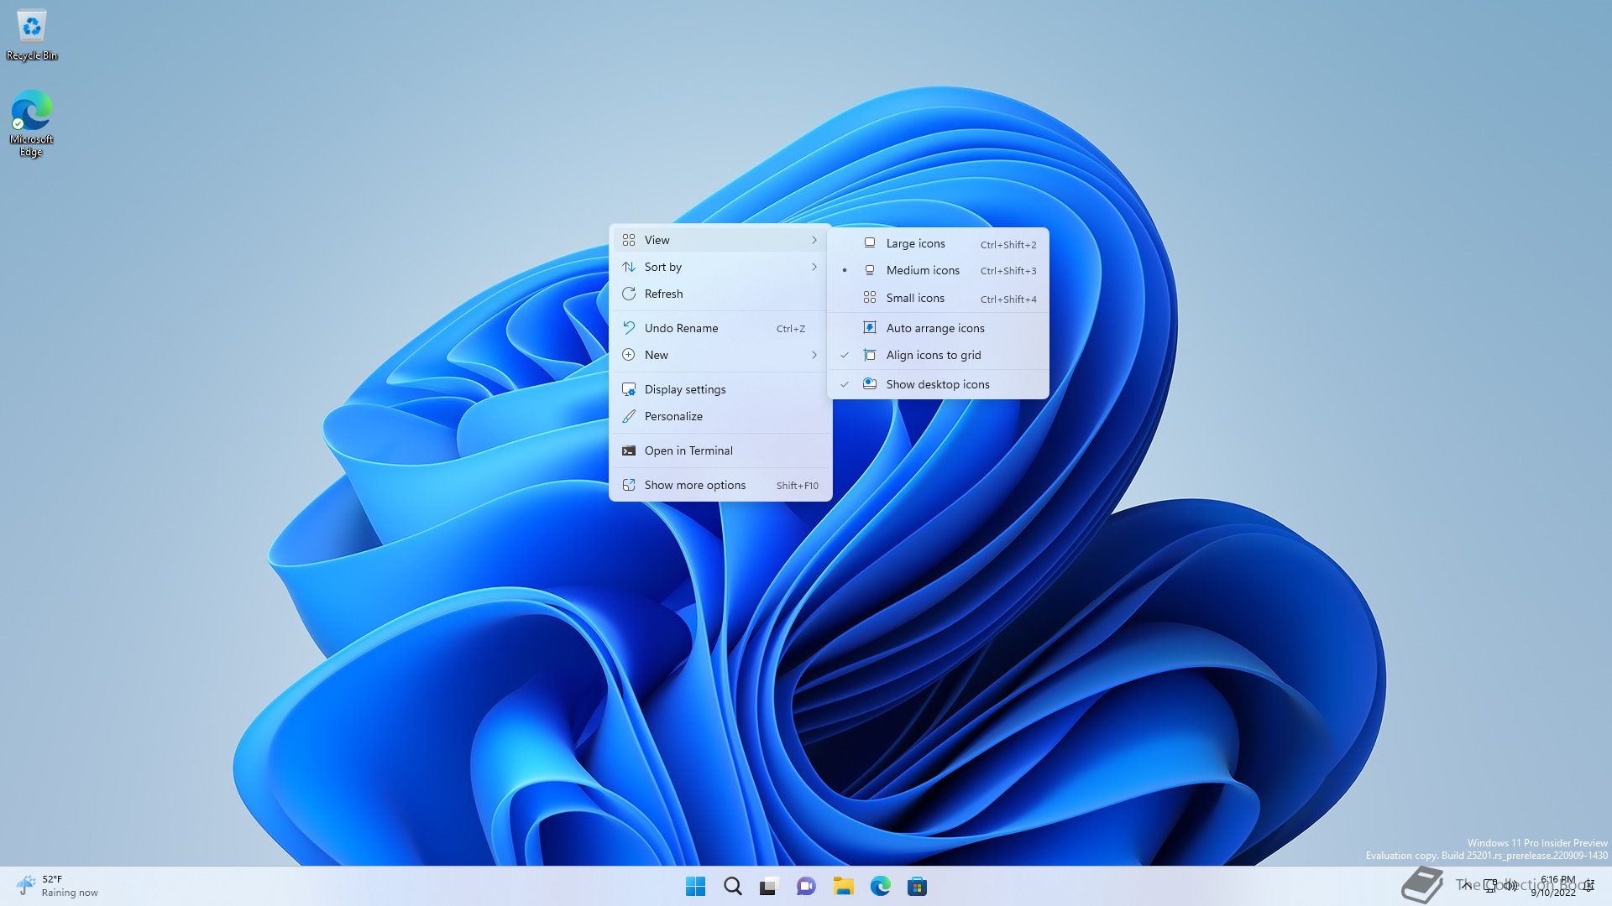Click the volume speaker icon in the tray
This screenshot has width=1612, height=906.
click(x=1510, y=886)
